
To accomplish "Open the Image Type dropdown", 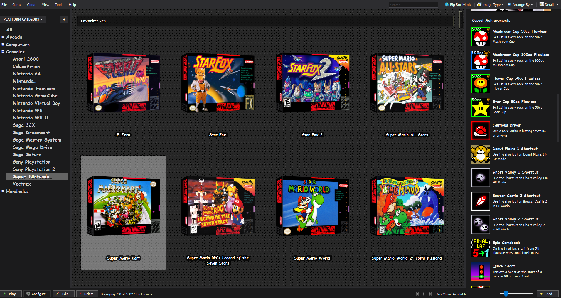I will [x=491, y=5].
